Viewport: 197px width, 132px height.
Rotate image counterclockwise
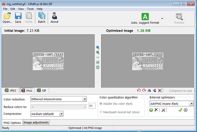pyautogui.click(x=139, y=90)
